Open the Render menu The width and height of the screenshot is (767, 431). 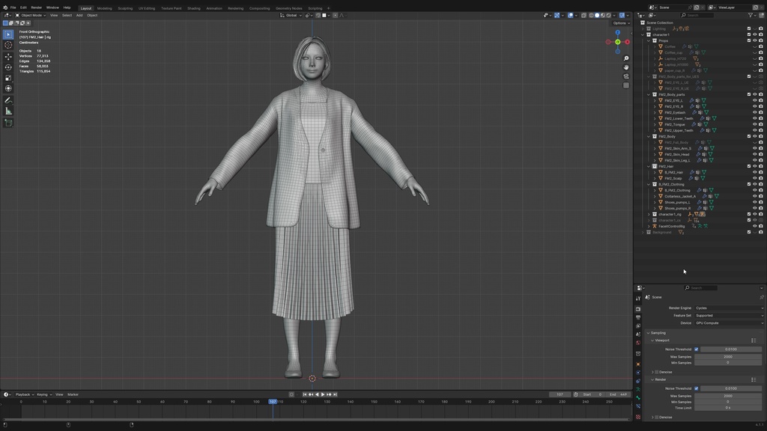click(35, 7)
